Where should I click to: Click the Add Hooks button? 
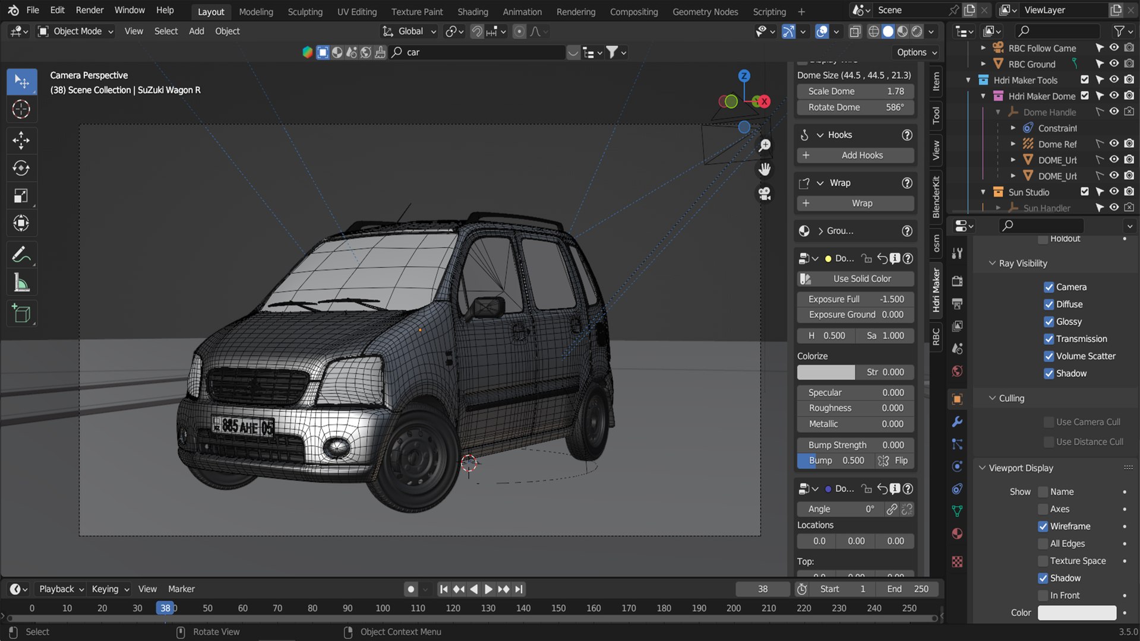click(x=855, y=156)
